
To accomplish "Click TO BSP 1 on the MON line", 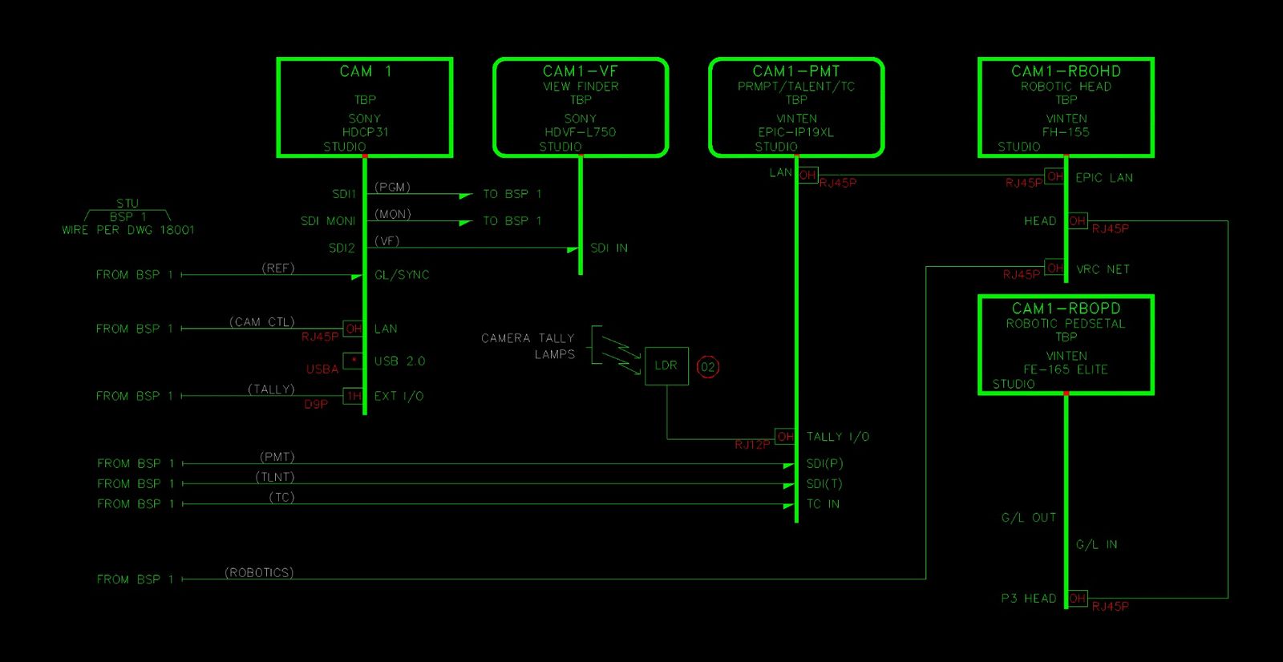I will pos(512,221).
